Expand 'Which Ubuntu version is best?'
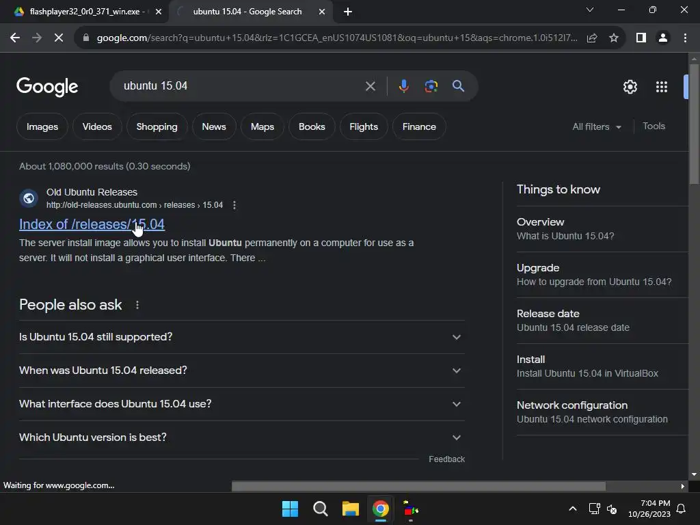This screenshot has width=700, height=525. pyautogui.click(x=242, y=437)
